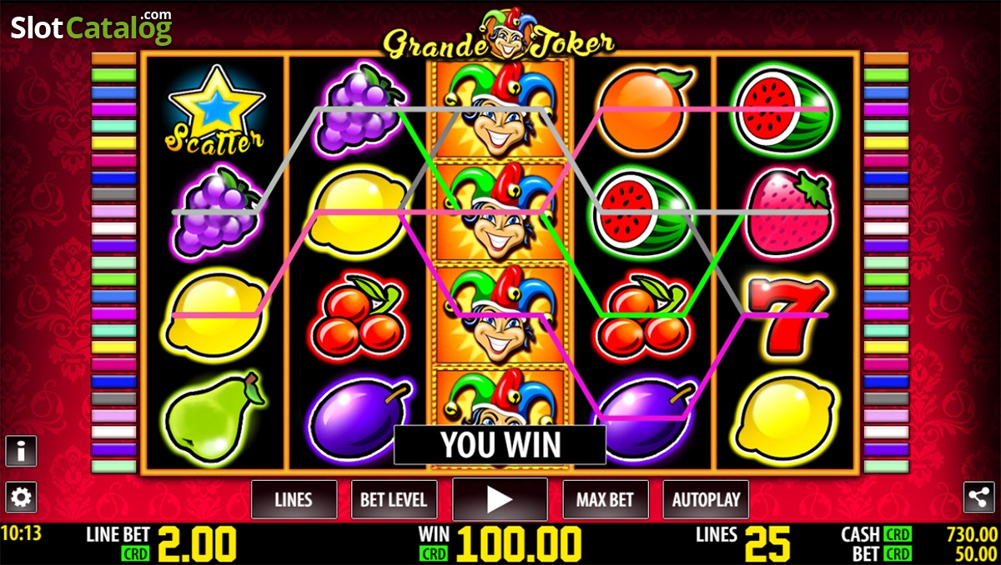Click the Grande Joker logo
Viewport: 1001px width, 565px height.
coord(500,37)
